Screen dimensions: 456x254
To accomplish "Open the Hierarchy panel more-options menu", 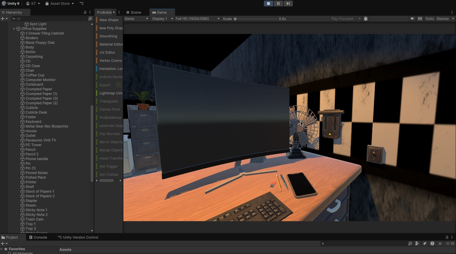I will [x=90, y=12].
